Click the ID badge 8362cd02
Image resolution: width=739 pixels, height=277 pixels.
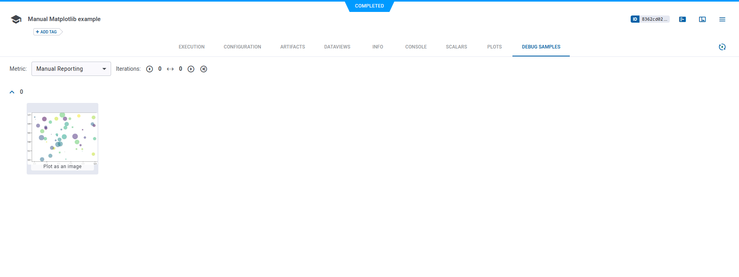[x=650, y=19]
